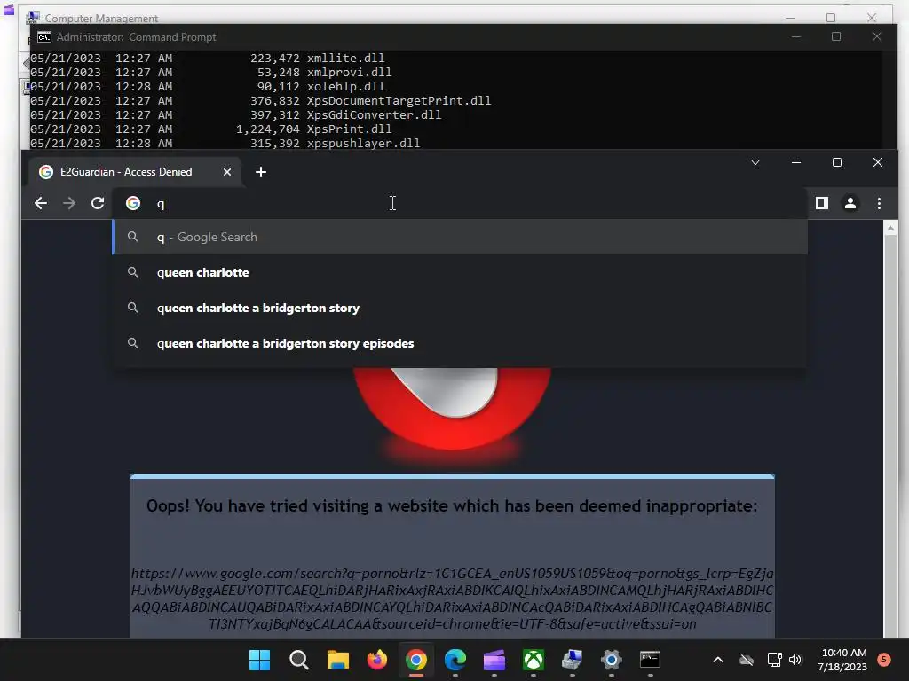Reload the Access Denied page

(98, 203)
